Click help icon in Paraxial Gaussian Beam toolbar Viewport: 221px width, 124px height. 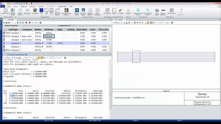(x=65, y=58)
